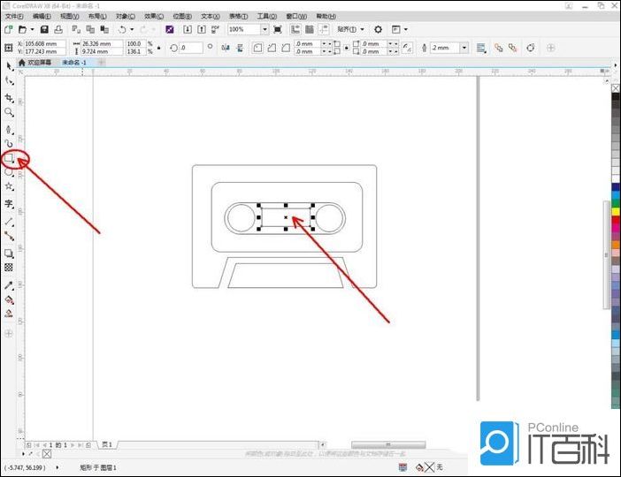Select the Polygon star tool
Viewport: 621px width, 477px height.
click(x=10, y=187)
